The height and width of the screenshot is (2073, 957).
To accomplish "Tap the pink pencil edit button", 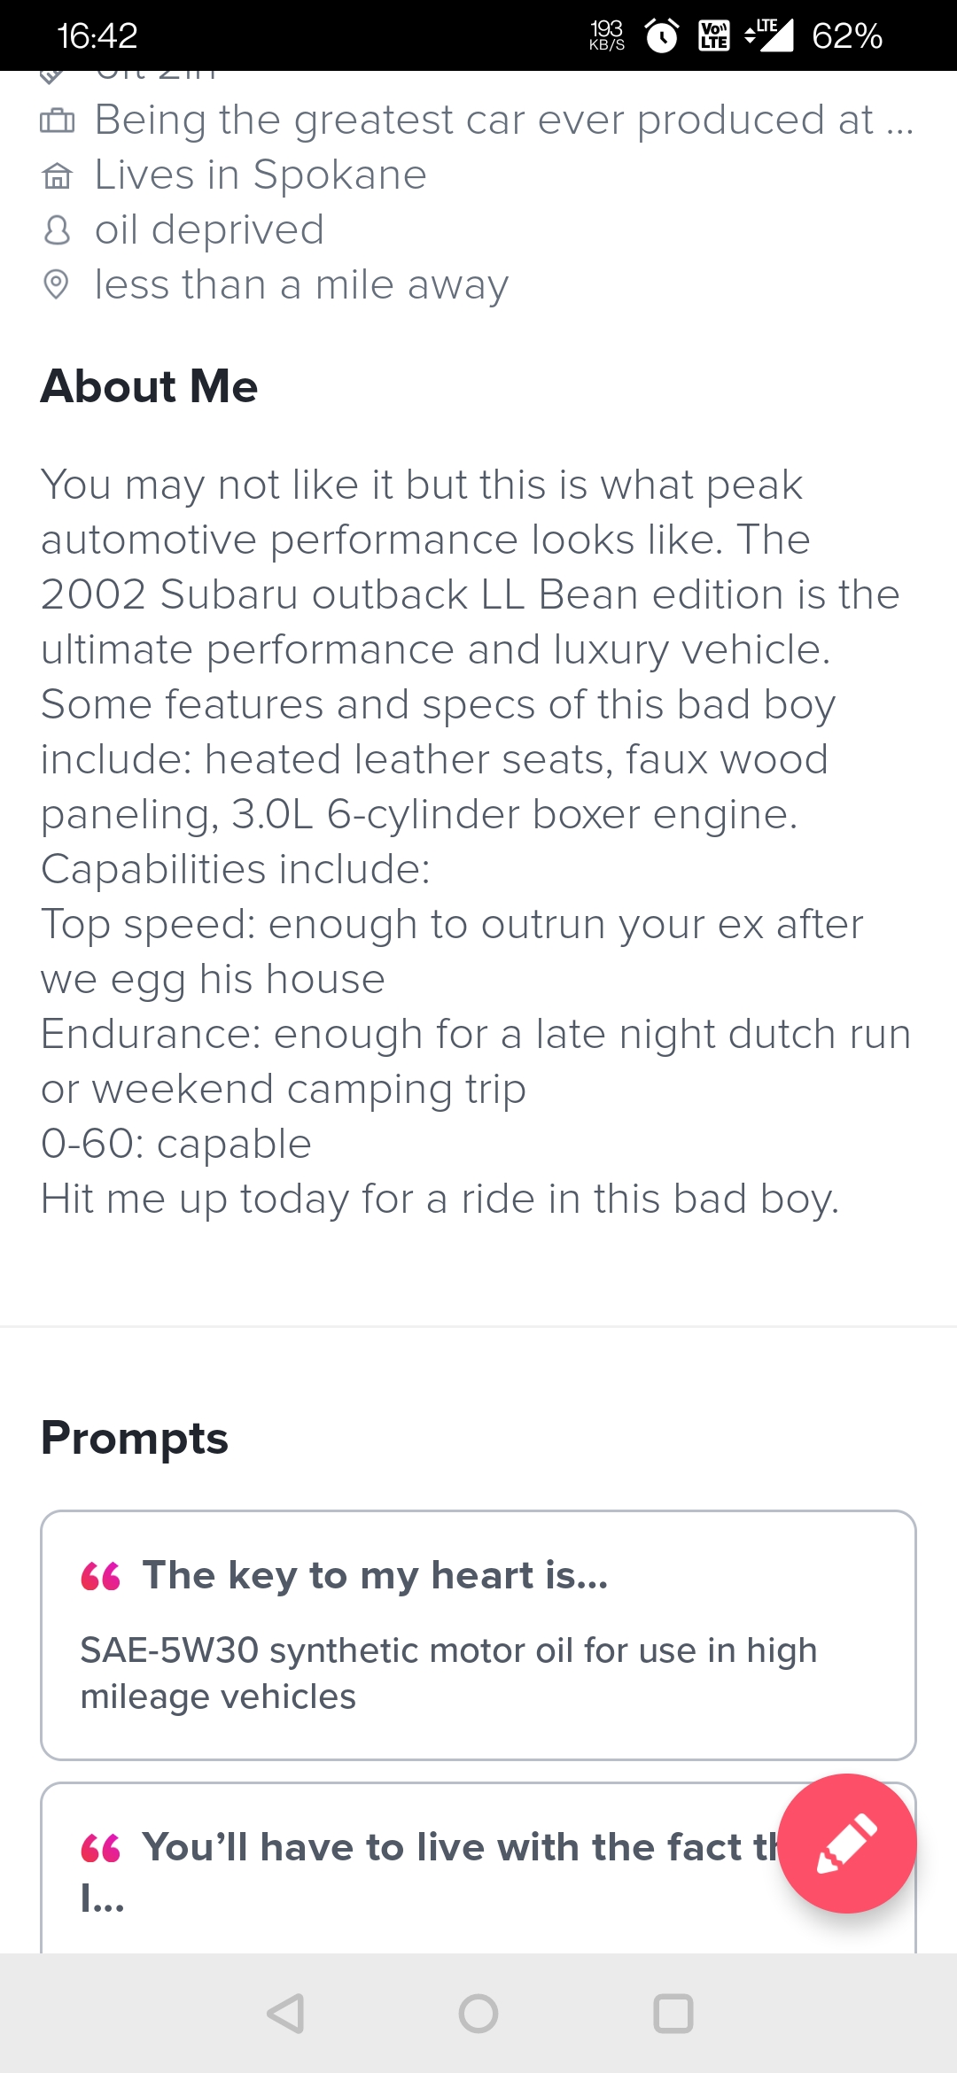I will [848, 1844].
